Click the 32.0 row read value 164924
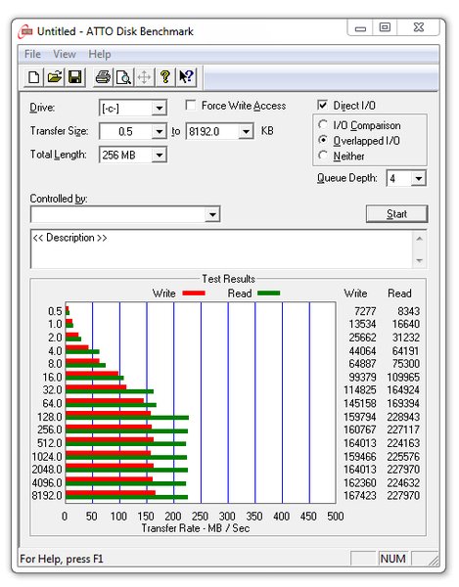This screenshot has width=459, height=587. pos(403,389)
